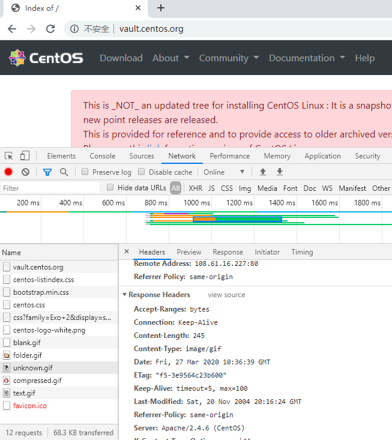This screenshot has width=392, height=440.
Task: Reload the page with the refresh icon
Action: (50, 29)
